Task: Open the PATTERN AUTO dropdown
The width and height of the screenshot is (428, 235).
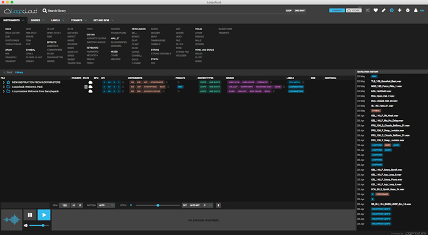Action: 106,205
